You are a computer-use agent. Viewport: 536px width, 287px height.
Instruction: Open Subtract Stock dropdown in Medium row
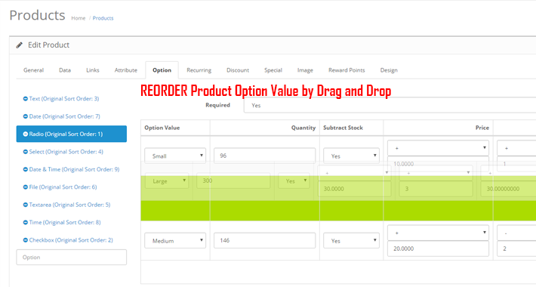tap(351, 241)
